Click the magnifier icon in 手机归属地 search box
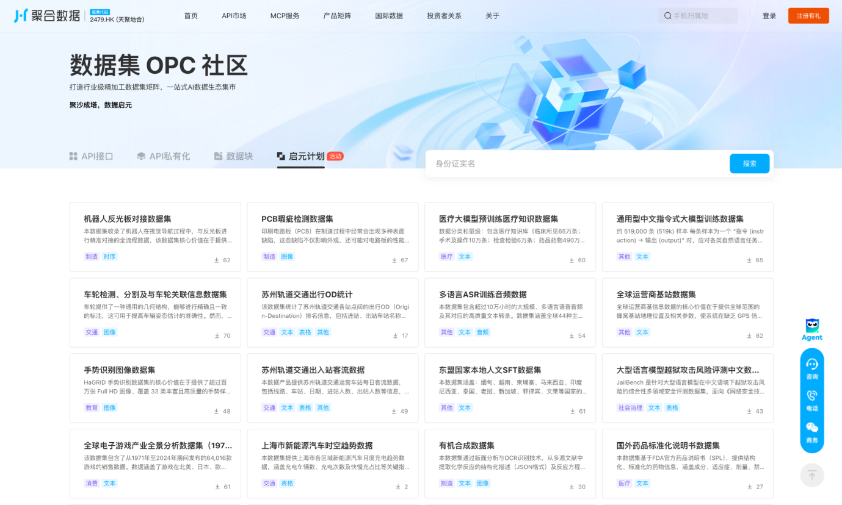 point(668,16)
